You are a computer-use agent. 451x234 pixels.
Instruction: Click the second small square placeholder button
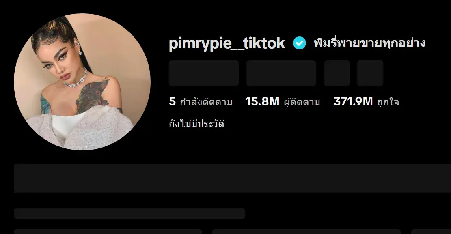(x=370, y=73)
